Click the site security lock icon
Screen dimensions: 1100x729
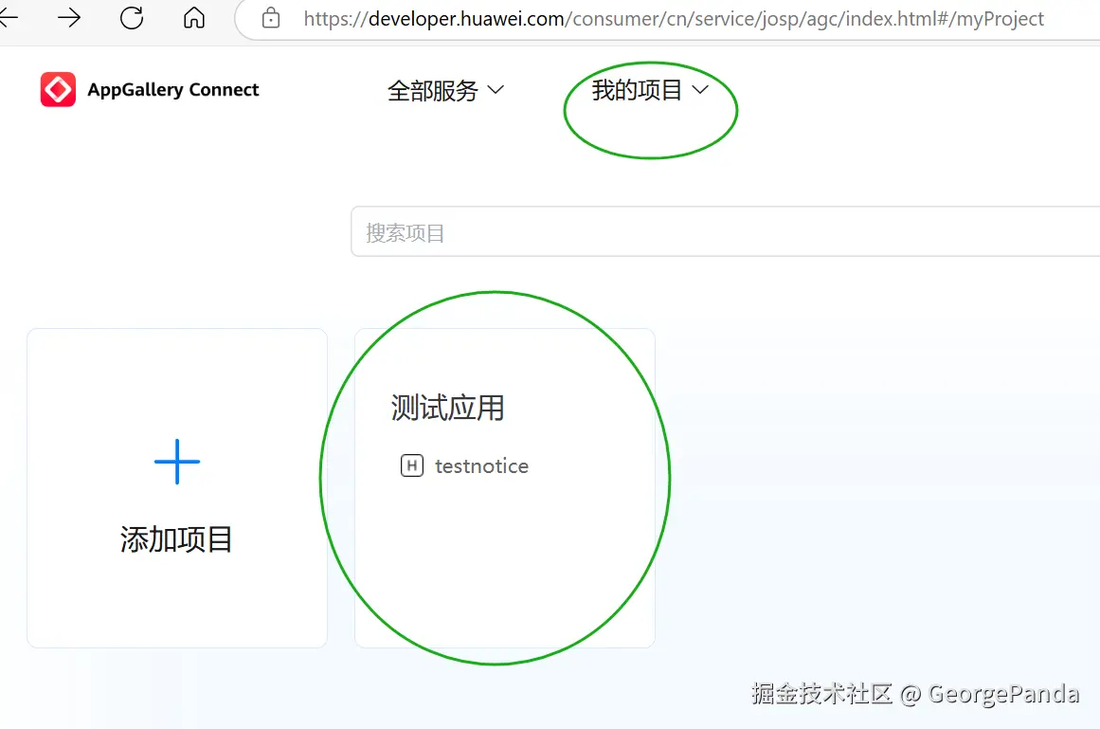[270, 18]
